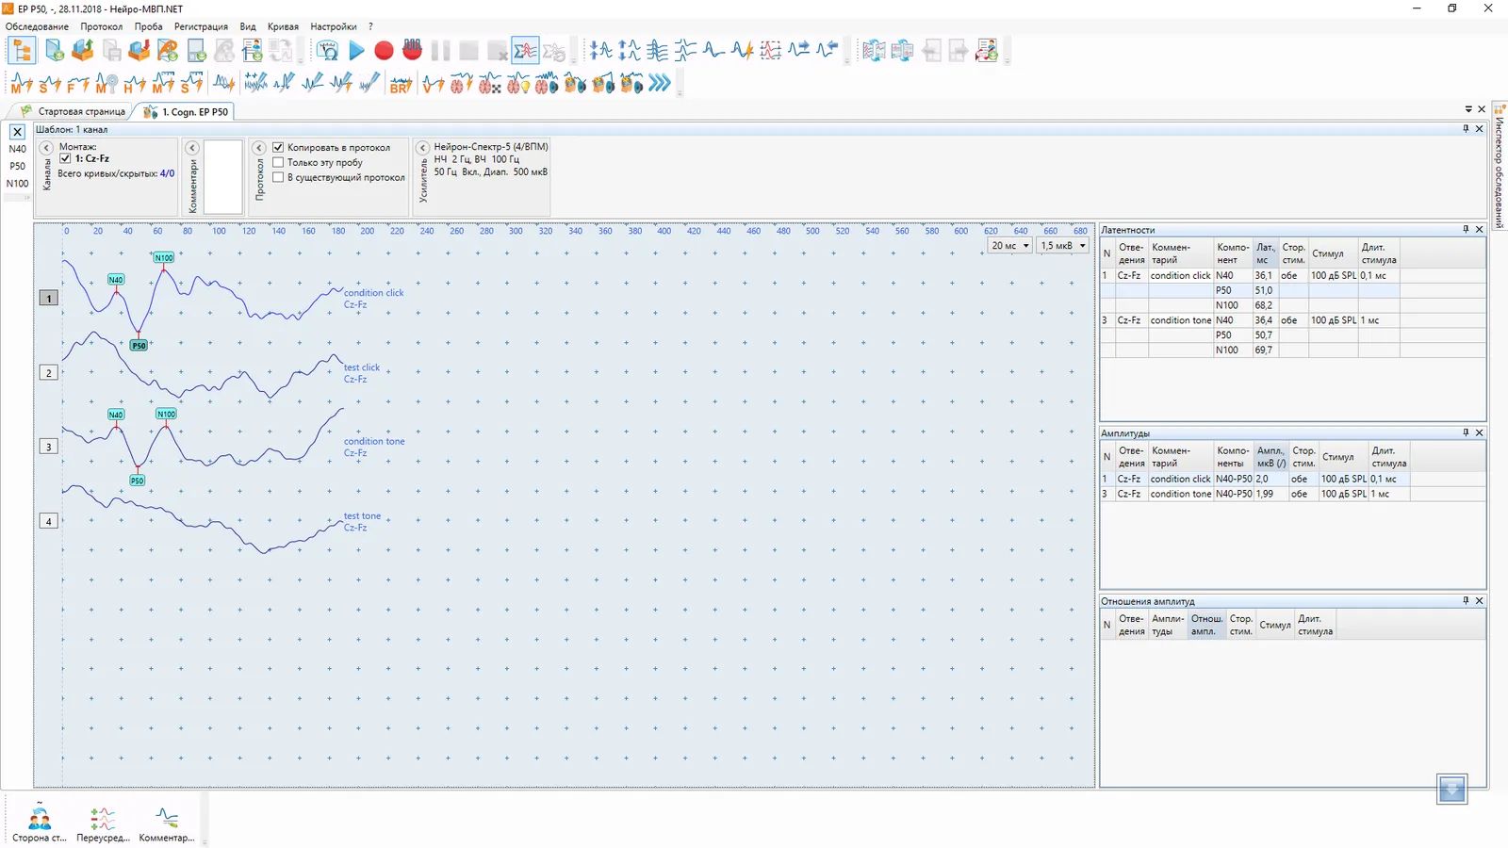Click the H-reflex stimulation icon
1508x848 pixels.
[x=135, y=84]
